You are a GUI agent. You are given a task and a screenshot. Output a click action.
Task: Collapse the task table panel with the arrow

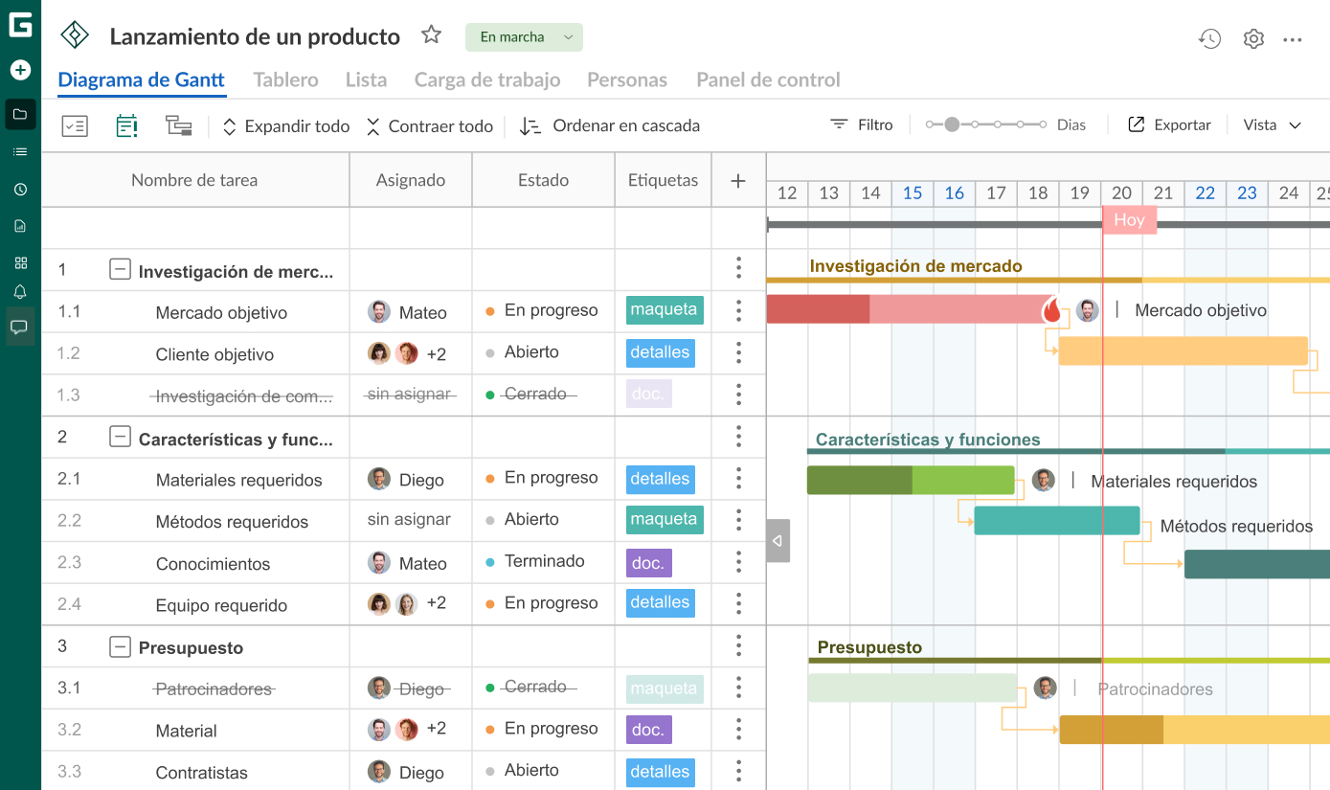tap(778, 540)
